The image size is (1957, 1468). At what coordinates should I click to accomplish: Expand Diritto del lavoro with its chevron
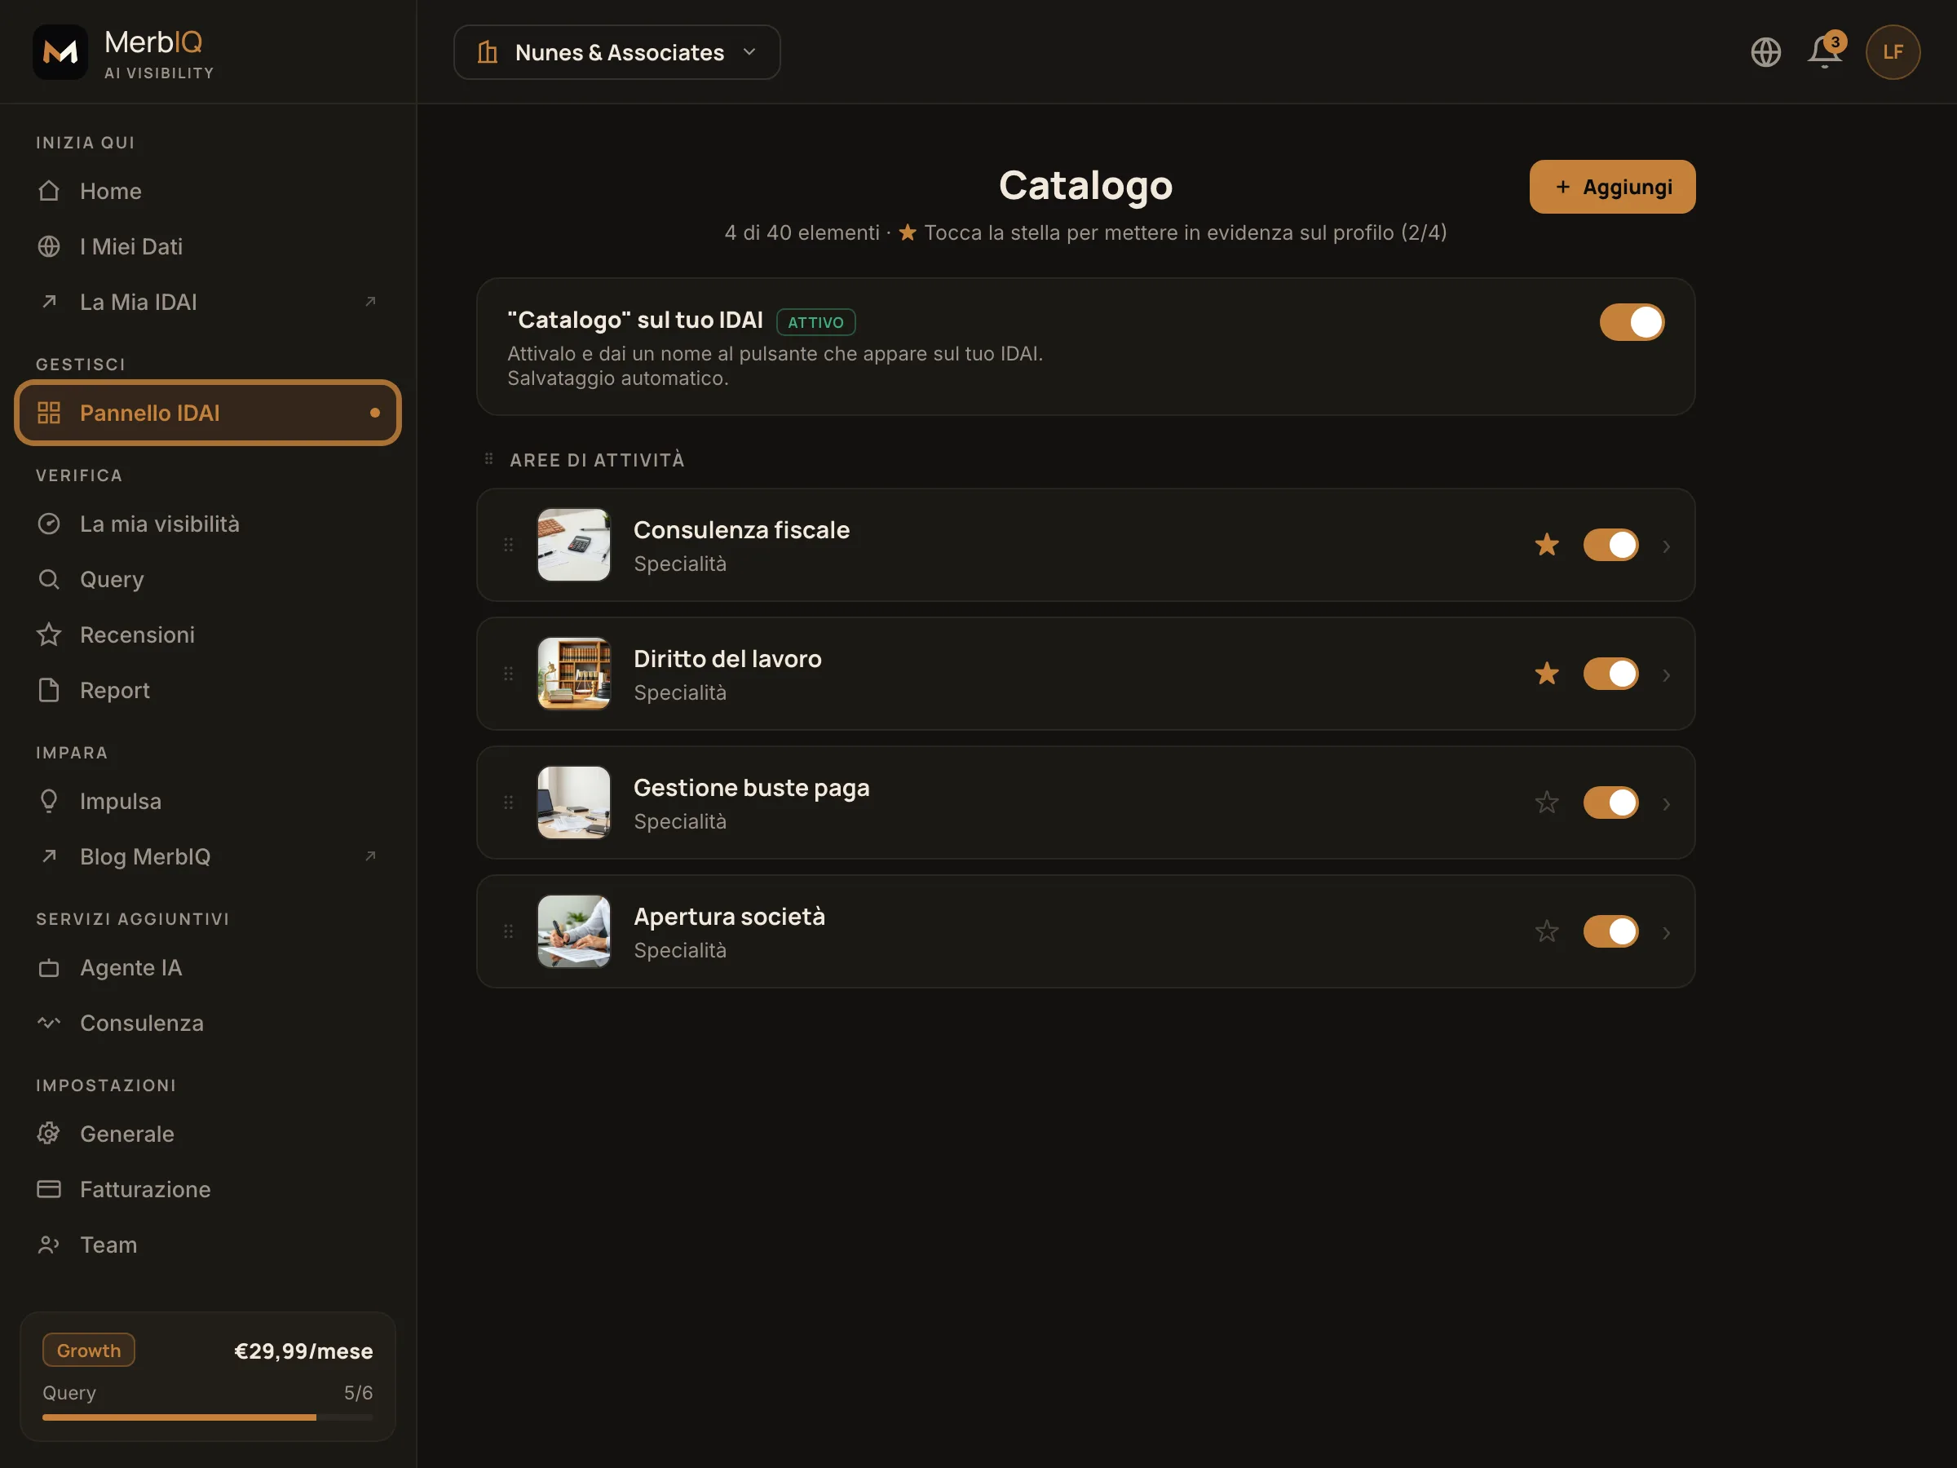(x=1666, y=675)
